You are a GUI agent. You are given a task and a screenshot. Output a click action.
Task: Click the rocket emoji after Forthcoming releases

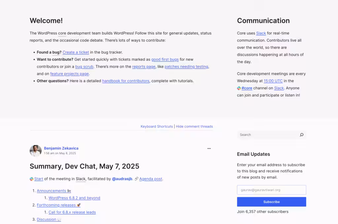78,205
